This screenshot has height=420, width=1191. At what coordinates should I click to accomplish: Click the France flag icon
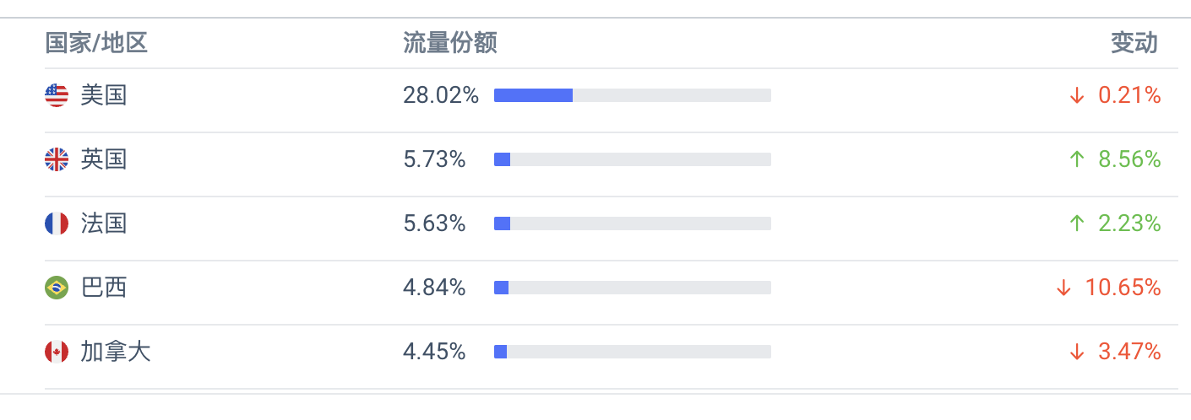57,223
